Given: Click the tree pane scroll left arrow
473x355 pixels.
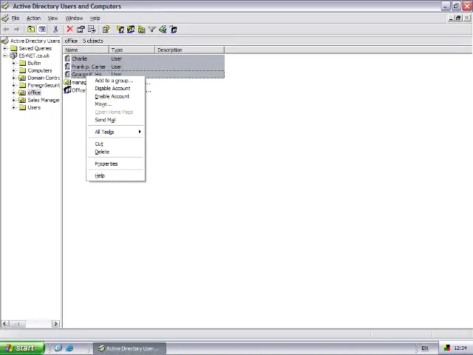Looking at the screenshot, I should pyautogui.click(x=5, y=324).
